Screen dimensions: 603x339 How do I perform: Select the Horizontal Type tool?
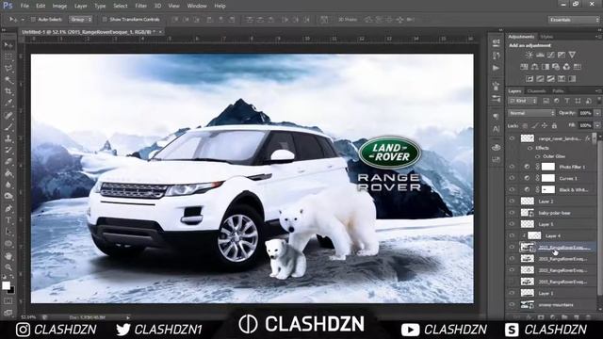(x=8, y=220)
